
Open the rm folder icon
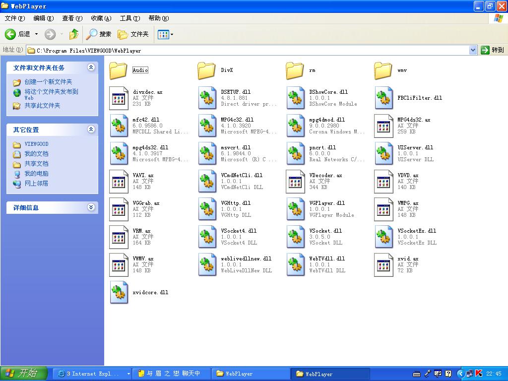pyautogui.click(x=295, y=70)
